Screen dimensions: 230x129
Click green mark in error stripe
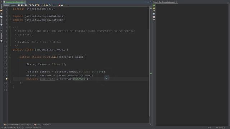coord(151,73)
